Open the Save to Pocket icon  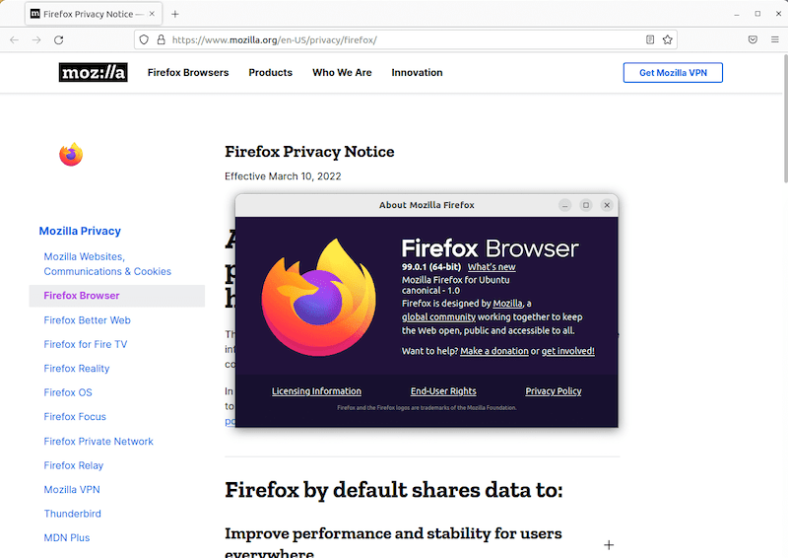pyautogui.click(x=753, y=39)
